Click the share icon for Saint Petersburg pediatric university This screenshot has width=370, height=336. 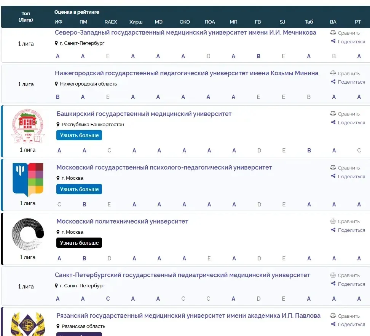[333, 284]
